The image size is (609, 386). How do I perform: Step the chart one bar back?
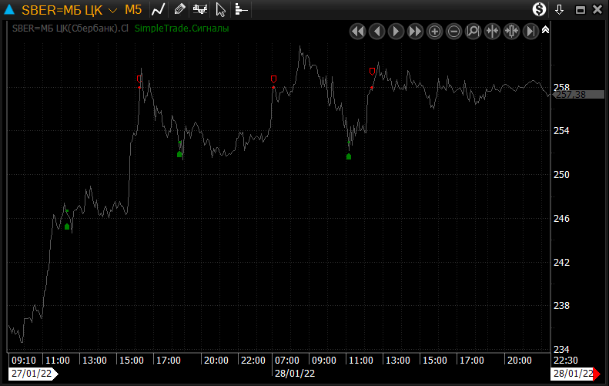376,32
